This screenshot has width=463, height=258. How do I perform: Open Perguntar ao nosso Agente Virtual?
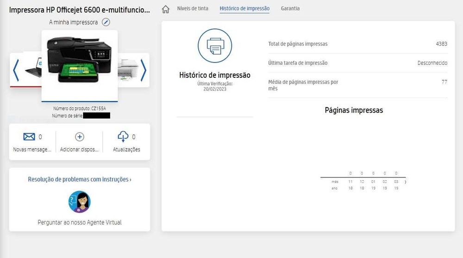80,222
